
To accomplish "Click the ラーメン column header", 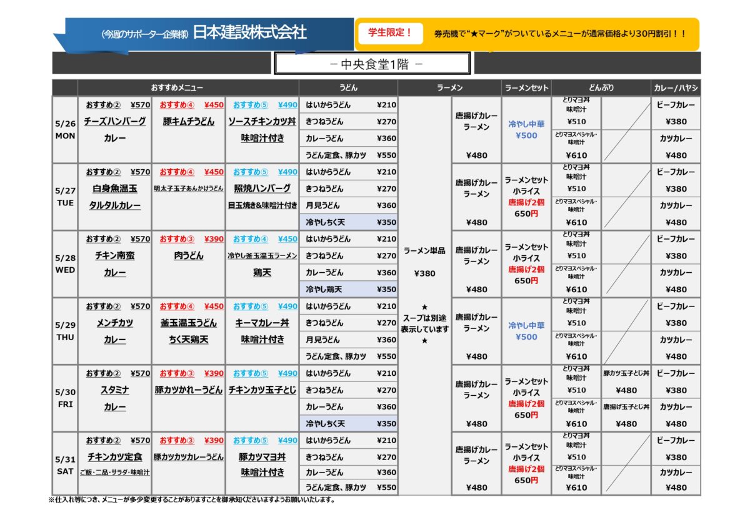I will 449,88.
